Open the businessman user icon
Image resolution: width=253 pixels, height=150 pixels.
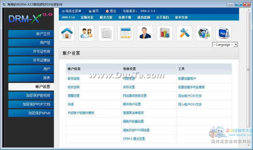(145, 33)
